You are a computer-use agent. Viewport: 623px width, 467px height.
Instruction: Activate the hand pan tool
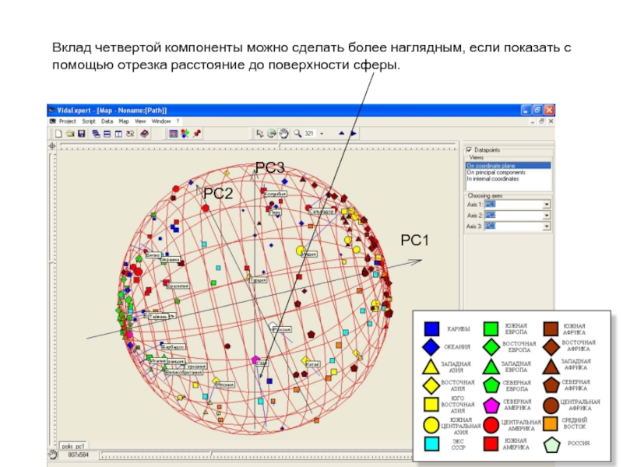(x=283, y=133)
